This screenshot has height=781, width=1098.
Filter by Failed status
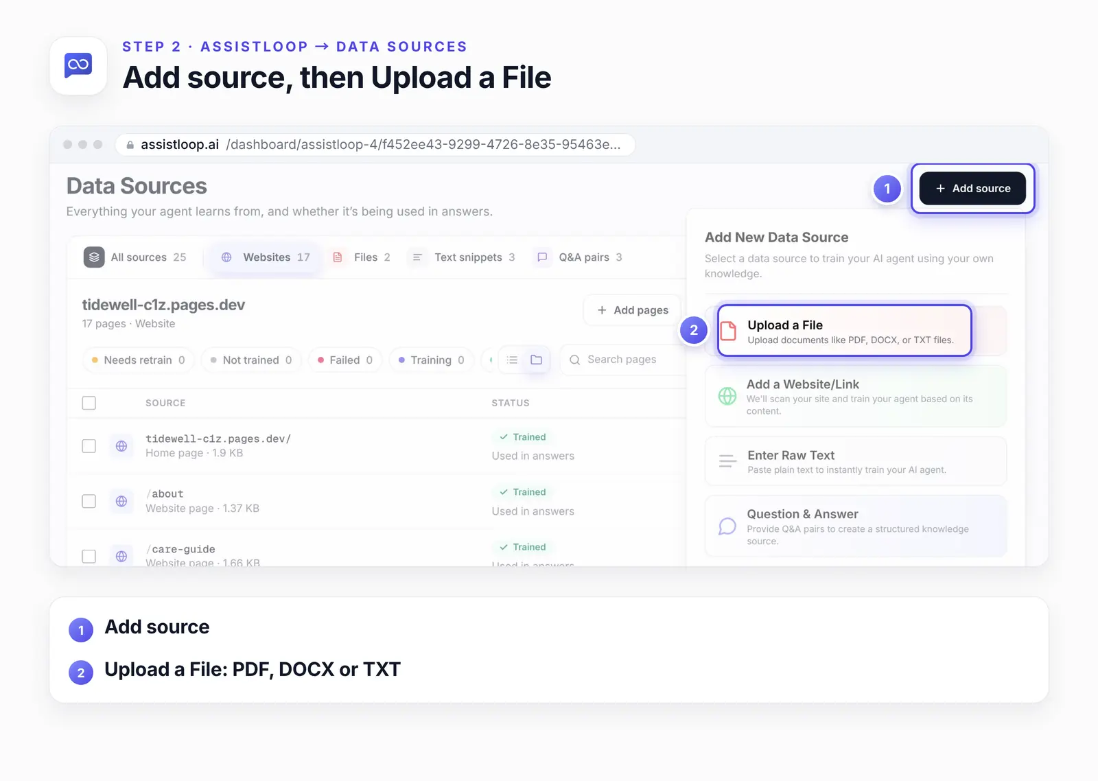click(x=345, y=360)
